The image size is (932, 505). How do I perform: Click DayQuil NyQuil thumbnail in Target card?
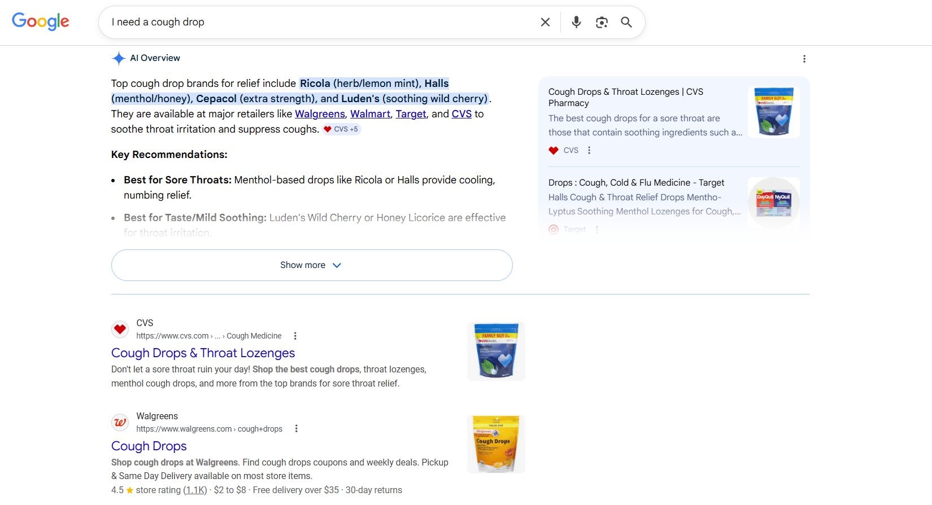(774, 203)
